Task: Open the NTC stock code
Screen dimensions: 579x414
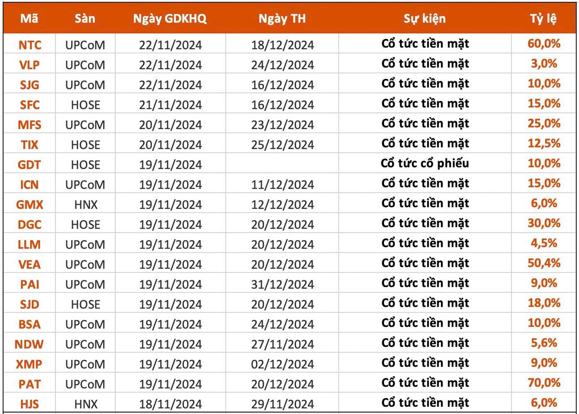Action: [30, 45]
